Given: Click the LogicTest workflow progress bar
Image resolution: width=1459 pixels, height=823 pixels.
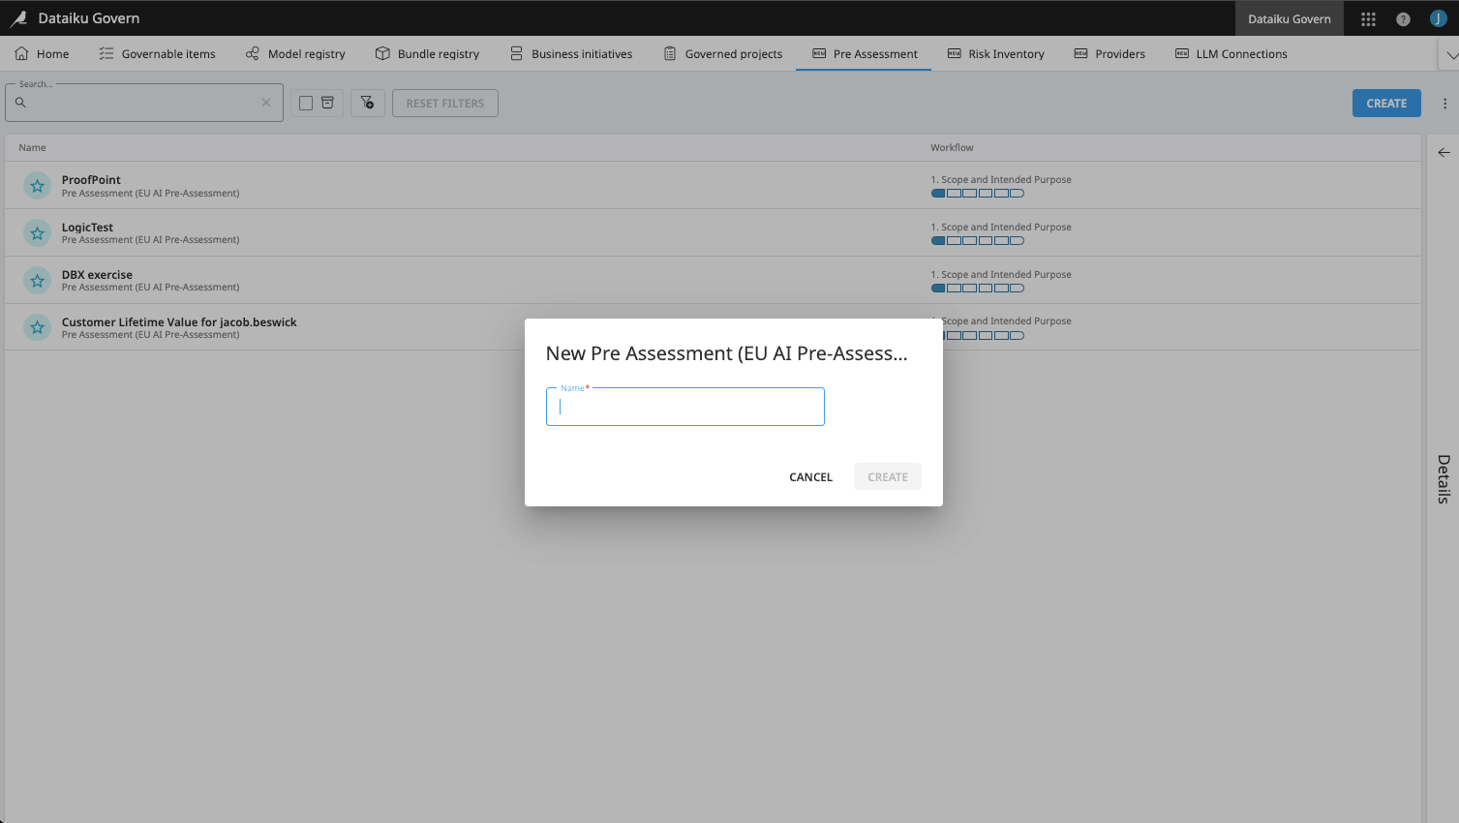Looking at the screenshot, I should [x=977, y=241].
